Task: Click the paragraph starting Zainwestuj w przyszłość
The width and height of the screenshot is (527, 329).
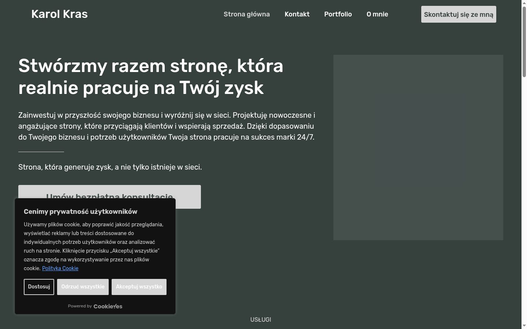Action: (x=167, y=126)
